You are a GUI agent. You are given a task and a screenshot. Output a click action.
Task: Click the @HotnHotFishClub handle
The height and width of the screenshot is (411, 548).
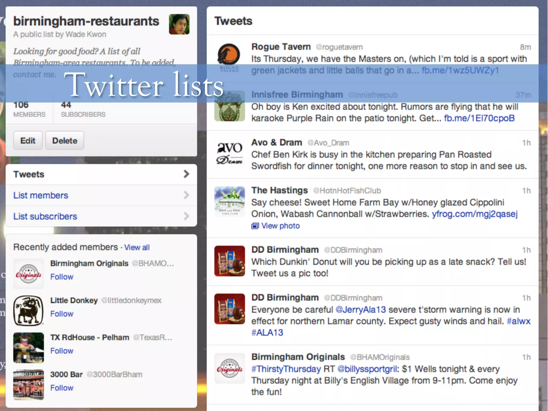click(347, 191)
